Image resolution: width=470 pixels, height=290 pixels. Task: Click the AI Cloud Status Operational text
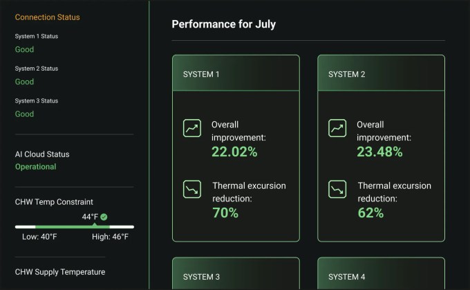tap(36, 167)
